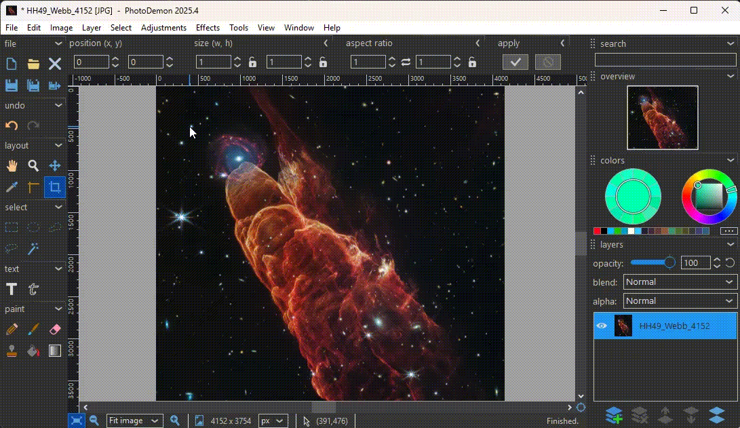Select the Hand pan tool

tap(12, 166)
